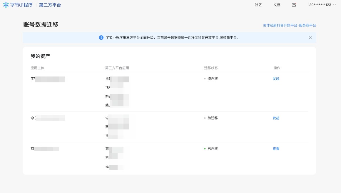341x193 pixels.
Task: Click the blue info icon in banner
Action: coord(101,38)
